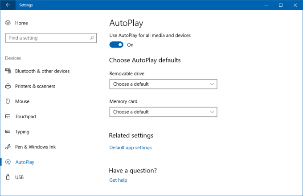303x196 pixels.
Task: Click the 'Related settings' heading
Action: 131,135
